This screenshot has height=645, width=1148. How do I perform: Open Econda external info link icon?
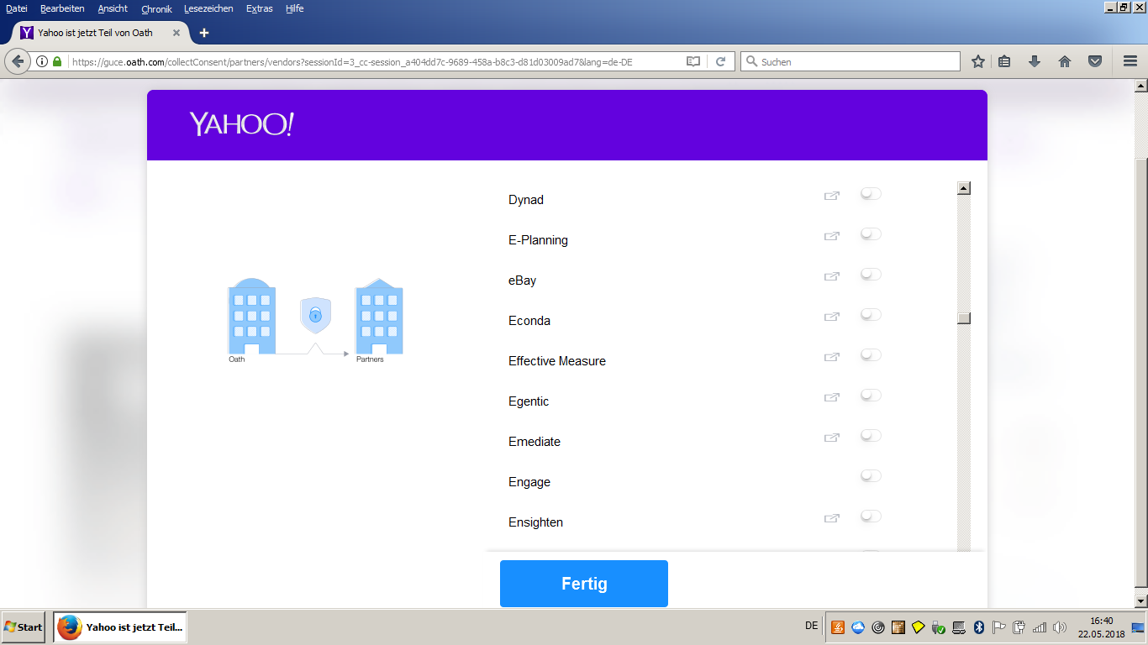click(x=832, y=317)
